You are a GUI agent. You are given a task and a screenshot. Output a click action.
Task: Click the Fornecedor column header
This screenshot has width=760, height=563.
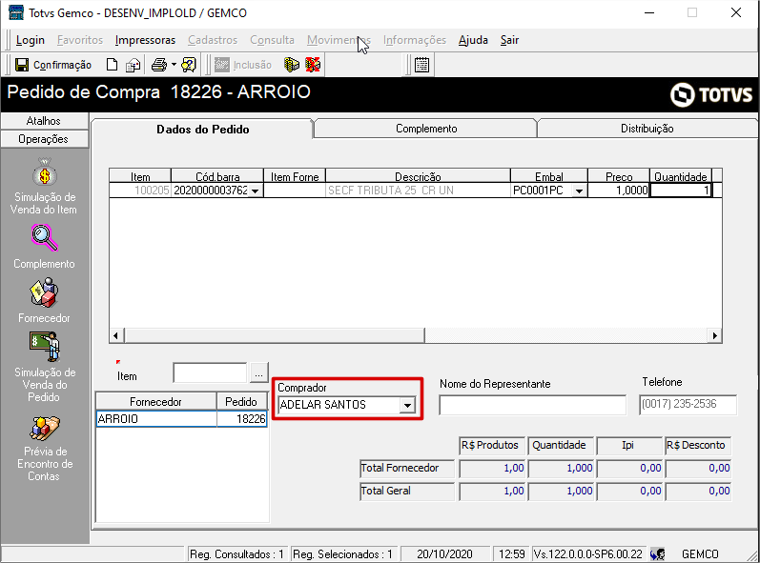(155, 402)
